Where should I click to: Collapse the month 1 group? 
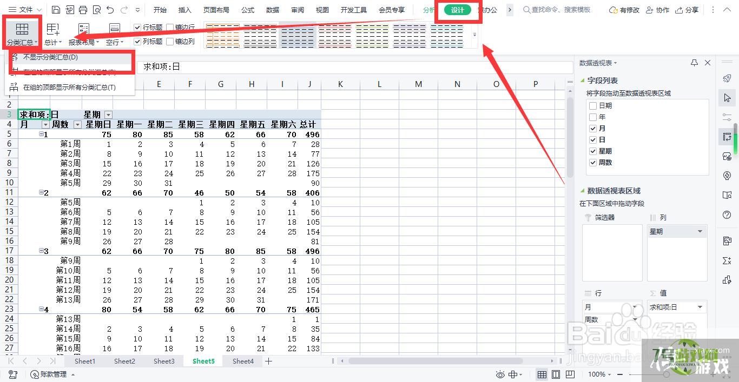tap(41, 135)
